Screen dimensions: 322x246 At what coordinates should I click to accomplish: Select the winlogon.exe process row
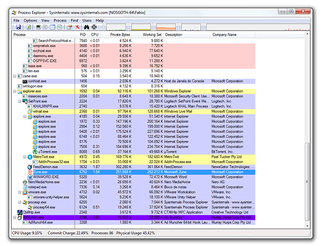[x=134, y=86]
